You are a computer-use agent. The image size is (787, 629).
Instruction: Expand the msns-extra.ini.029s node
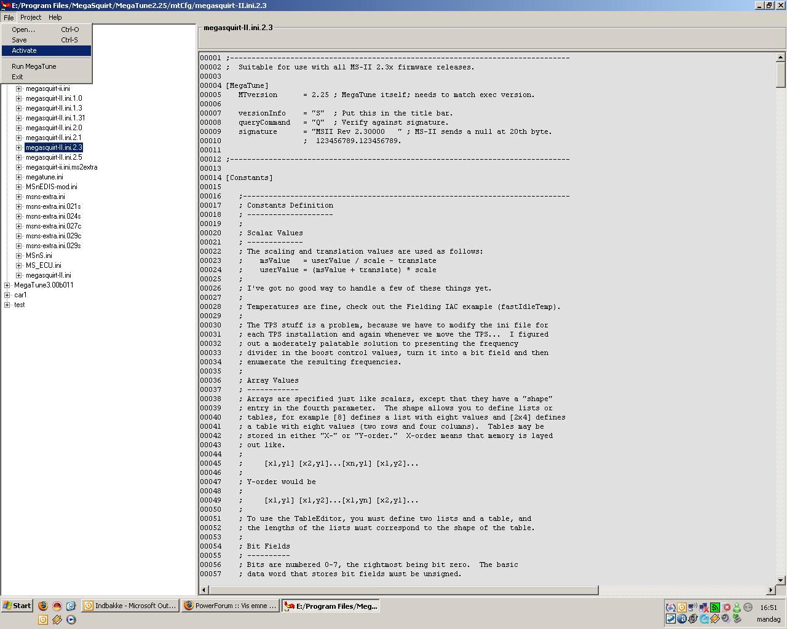tap(19, 246)
